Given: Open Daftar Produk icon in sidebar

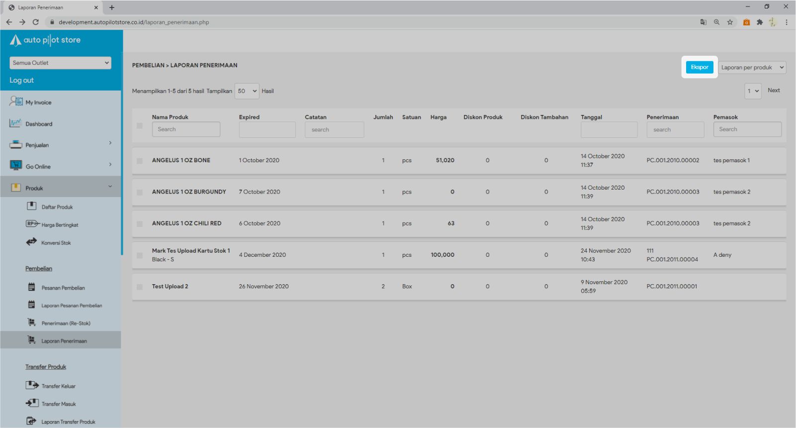Looking at the screenshot, I should click(31, 206).
